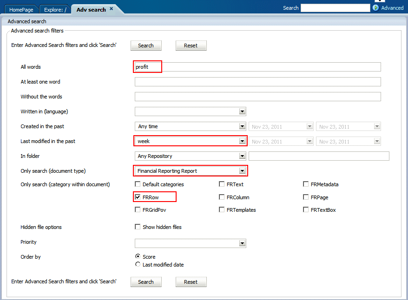The image size is (408, 300).
Task: Expand the Written in language dropdown
Action: (x=242, y=111)
